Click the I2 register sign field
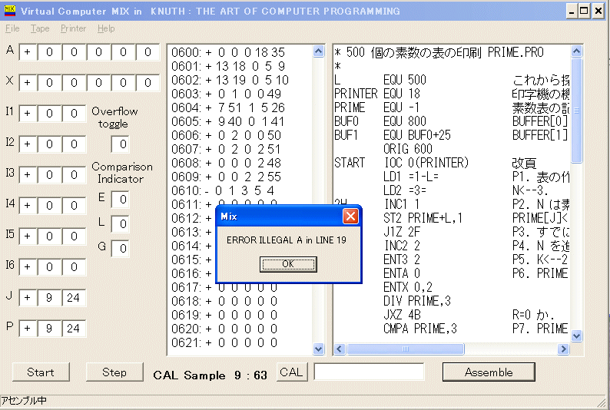Screen dimensions: 610x410 [28, 144]
